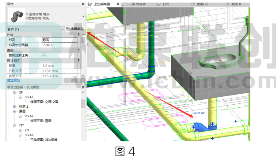This screenshot has height=164, width=276.
Task: Click the 3D view icon on 卫生间布置 tab
Action: (x=90, y=4)
